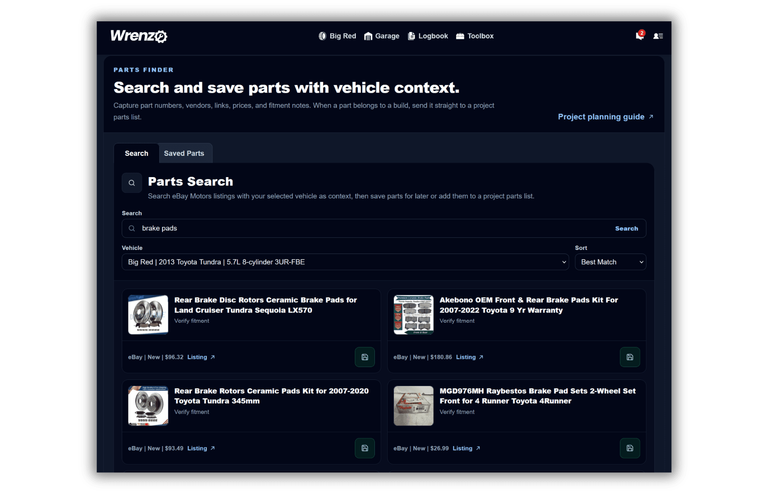Viewport: 768px width, 494px height.
Task: Go to the Garage page
Action: tap(382, 36)
